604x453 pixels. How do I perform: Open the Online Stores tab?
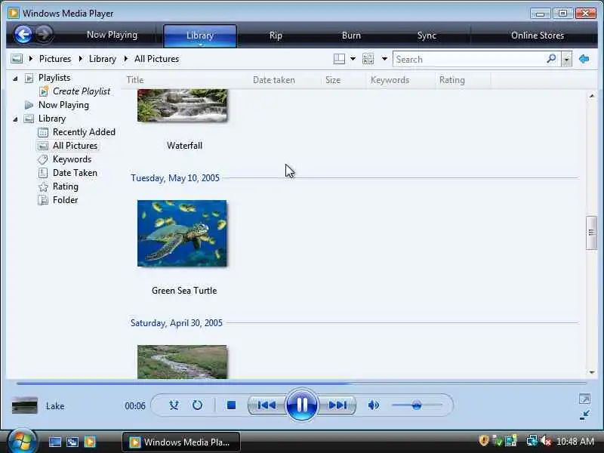(x=538, y=35)
